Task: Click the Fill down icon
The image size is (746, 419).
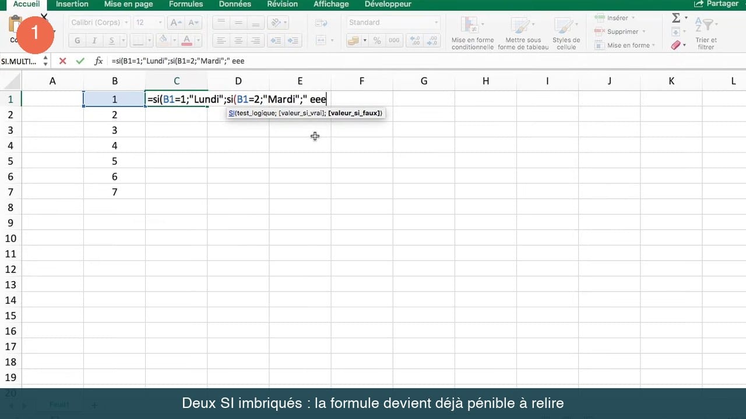Action: pyautogui.click(x=676, y=31)
